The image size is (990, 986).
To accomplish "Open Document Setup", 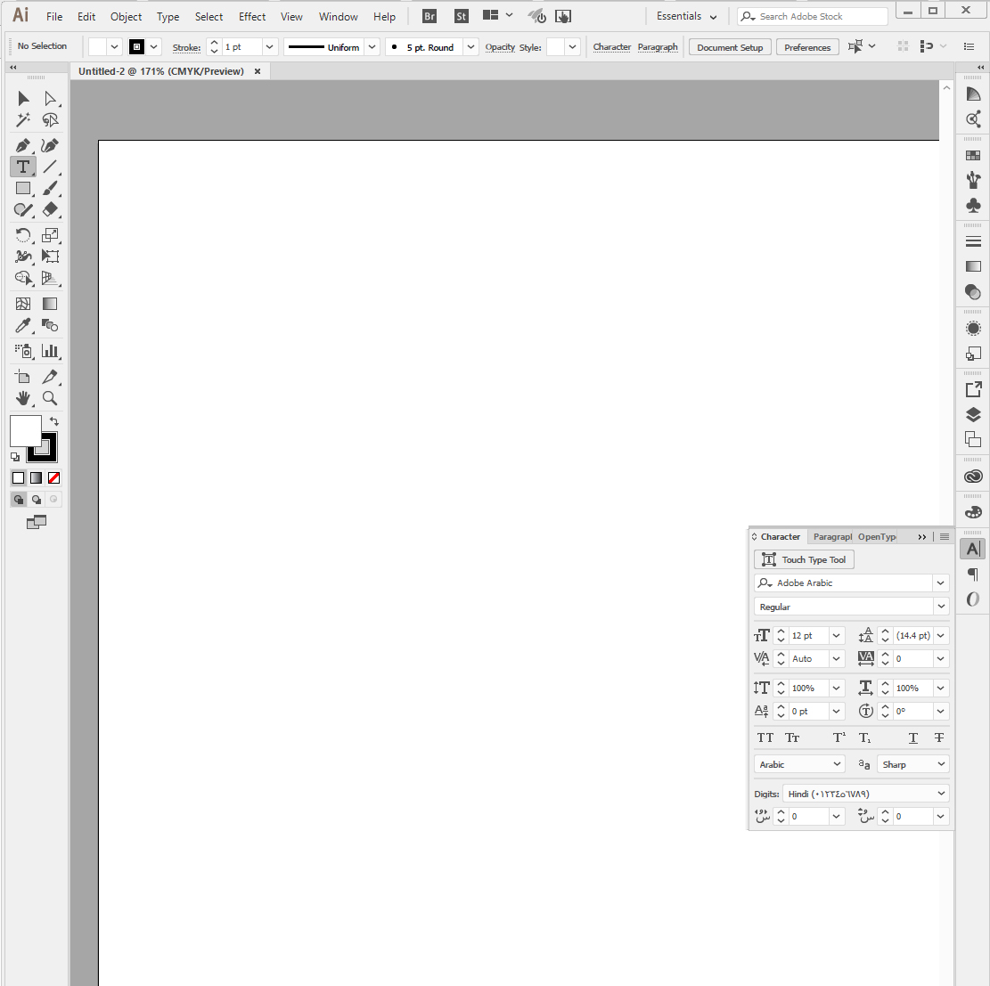I will coord(729,46).
